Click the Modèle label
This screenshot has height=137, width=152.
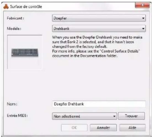click(x=14, y=29)
